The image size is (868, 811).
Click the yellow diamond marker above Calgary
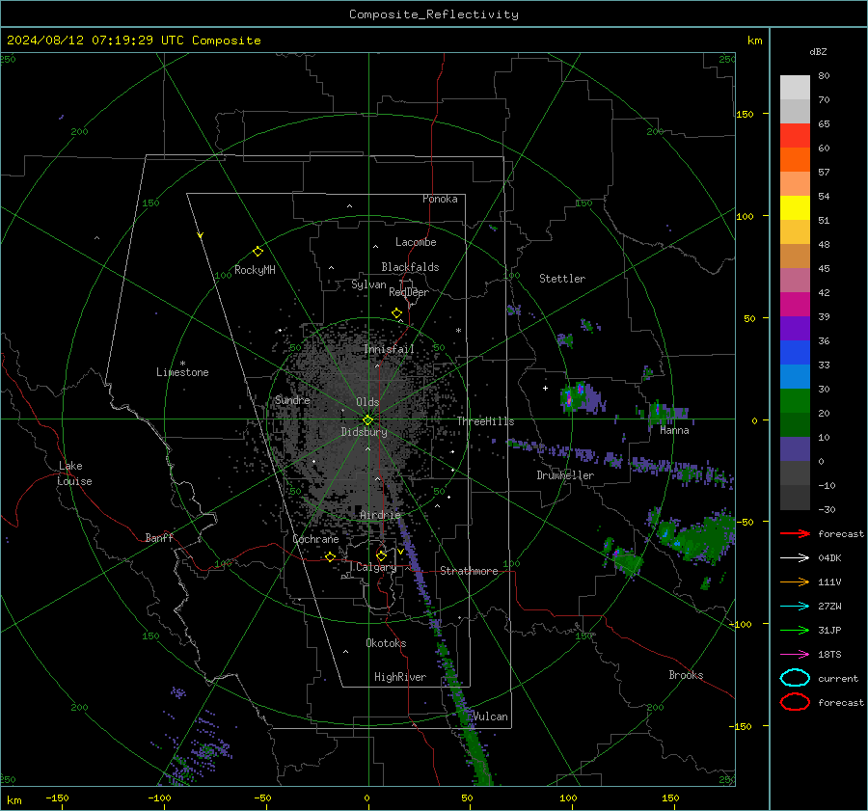[x=381, y=555]
